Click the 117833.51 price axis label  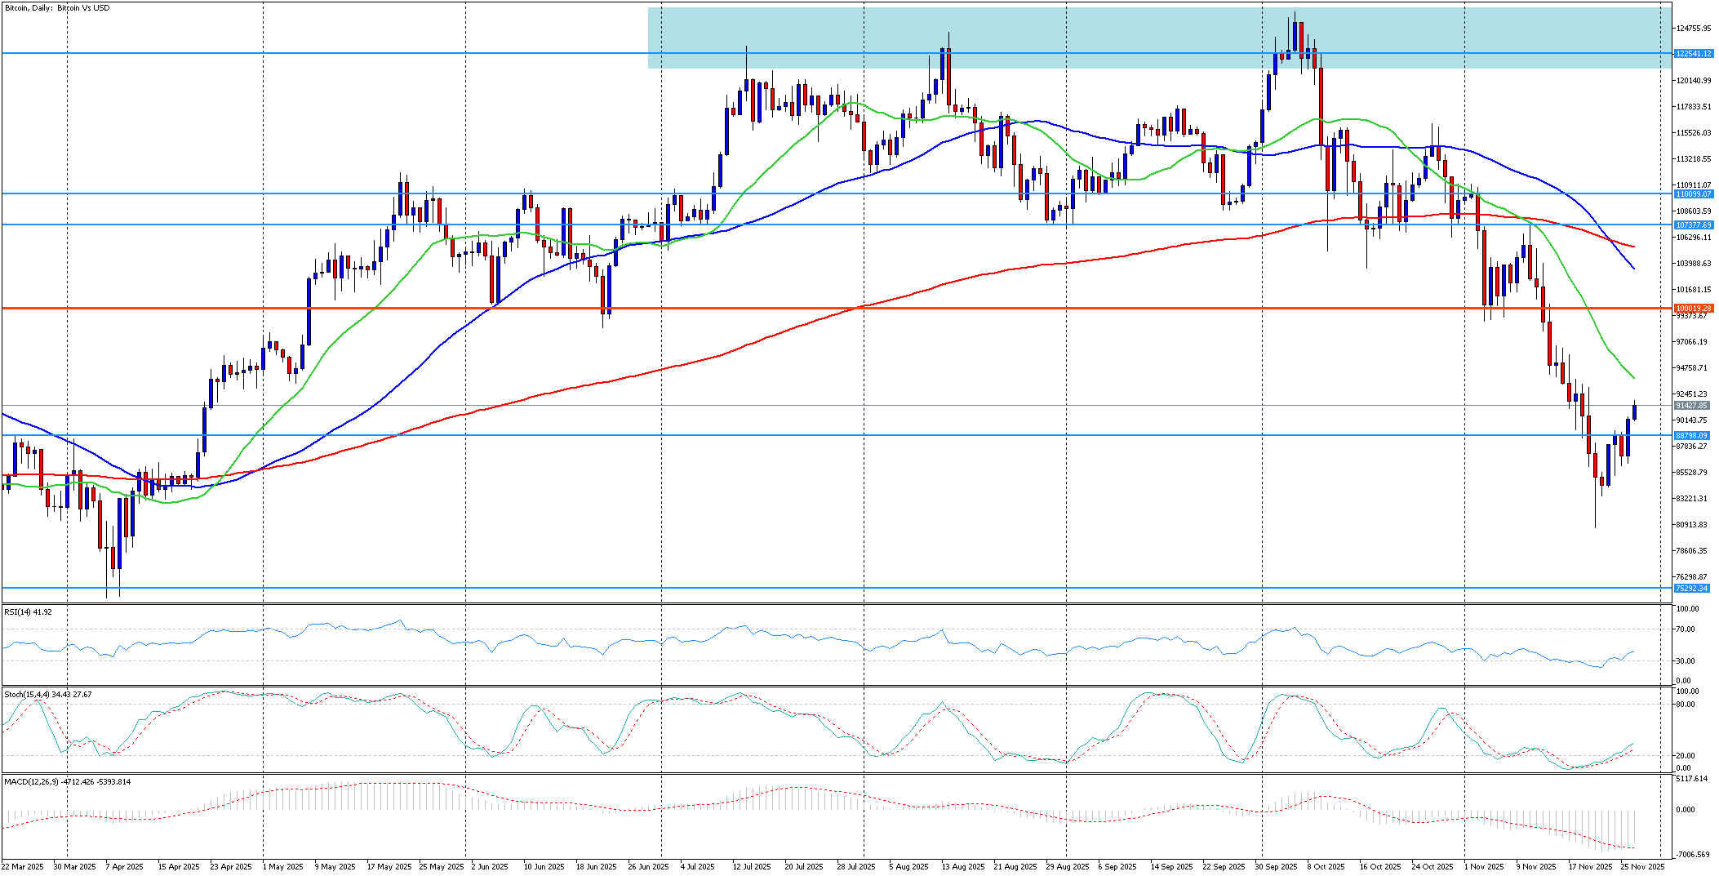pyautogui.click(x=1693, y=106)
